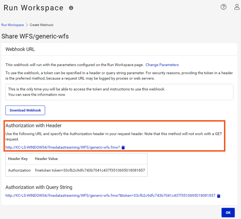Open help via the question mark icon
This screenshot has height=219, width=241.
tap(223, 7)
